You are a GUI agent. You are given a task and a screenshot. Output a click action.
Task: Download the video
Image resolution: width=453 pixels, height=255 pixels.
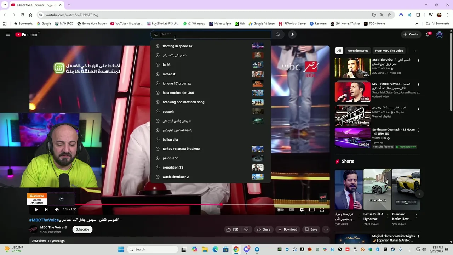pos(288,229)
